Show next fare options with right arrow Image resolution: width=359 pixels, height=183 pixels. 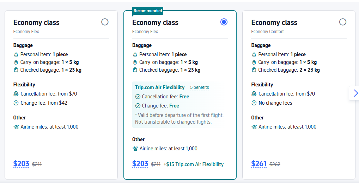click(355, 93)
